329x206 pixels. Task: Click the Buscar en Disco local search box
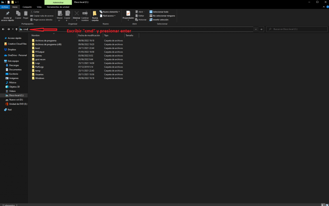[297, 29]
